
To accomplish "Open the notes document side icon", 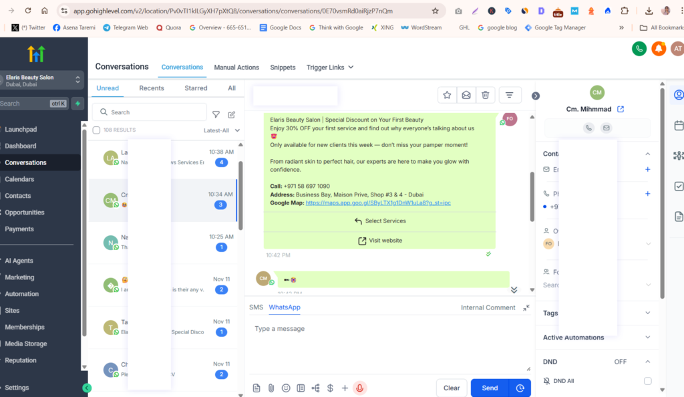I will coord(679,217).
